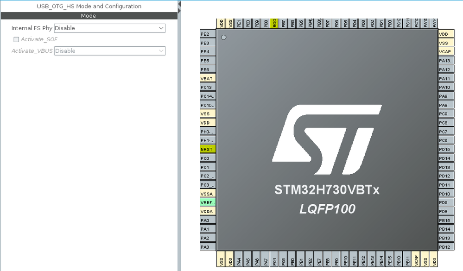Select the PC14 oscillator pin

click(208, 96)
